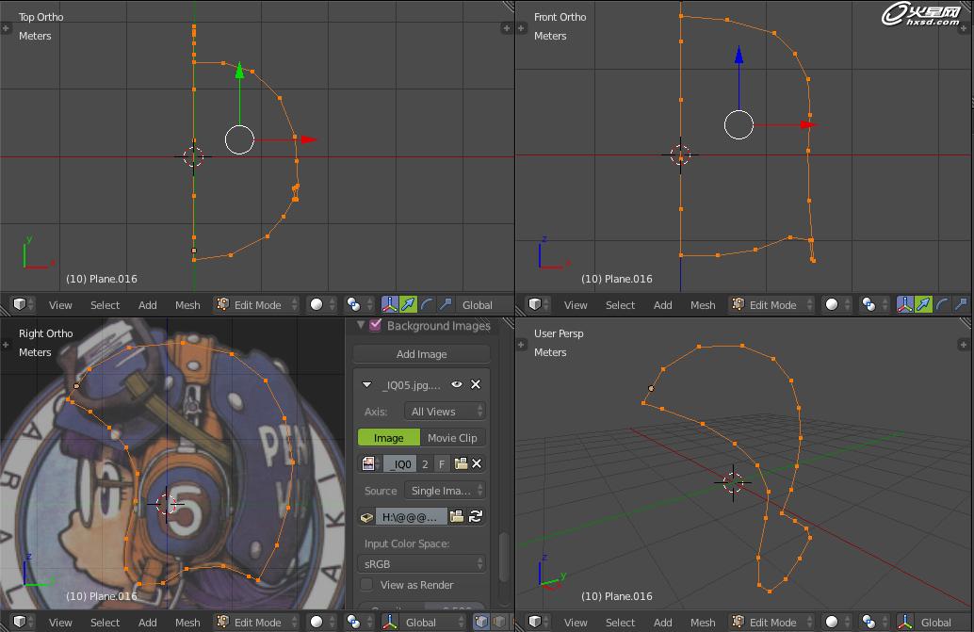Open Add menu in Top Ortho viewport
Image resolution: width=974 pixels, height=632 pixels.
pyautogui.click(x=147, y=305)
